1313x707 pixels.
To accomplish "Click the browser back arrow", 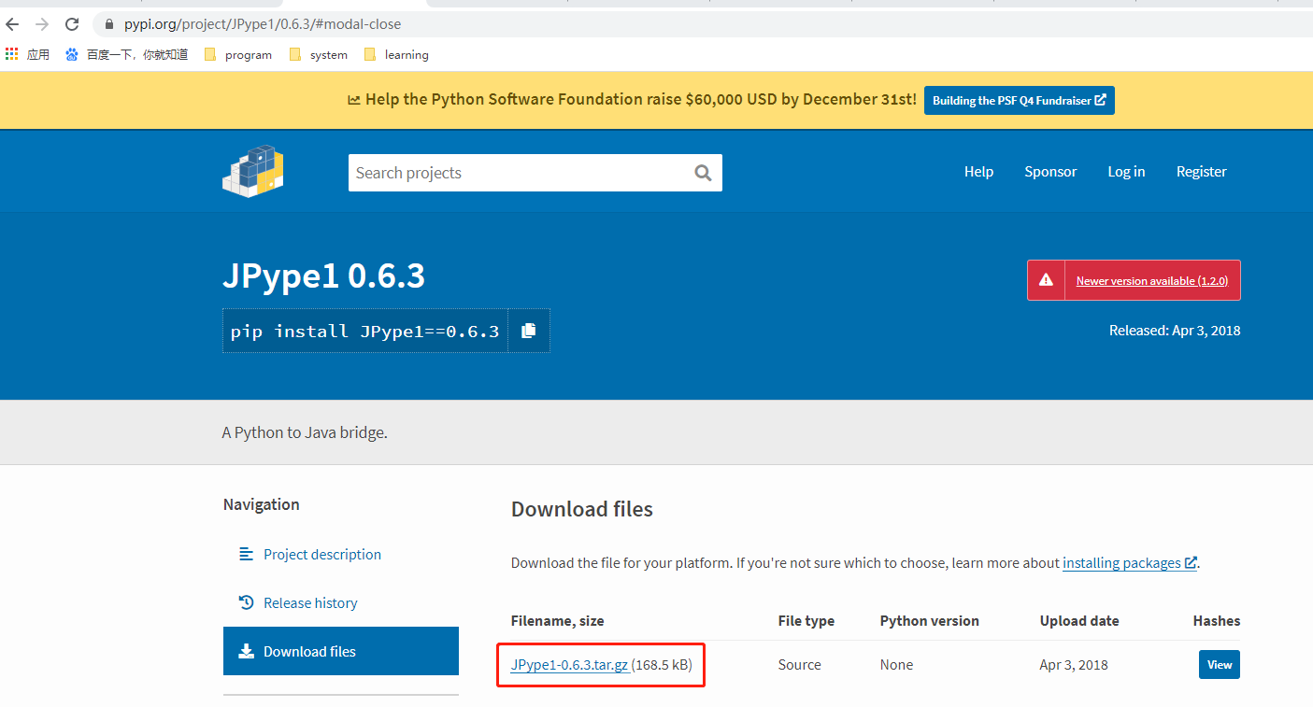I will point(12,24).
